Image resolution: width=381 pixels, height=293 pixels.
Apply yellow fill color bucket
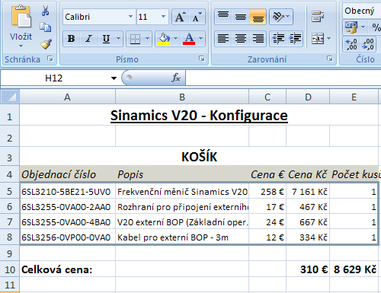[164, 39]
